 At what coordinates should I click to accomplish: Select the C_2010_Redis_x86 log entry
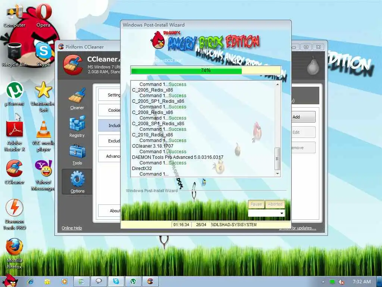[153, 135]
